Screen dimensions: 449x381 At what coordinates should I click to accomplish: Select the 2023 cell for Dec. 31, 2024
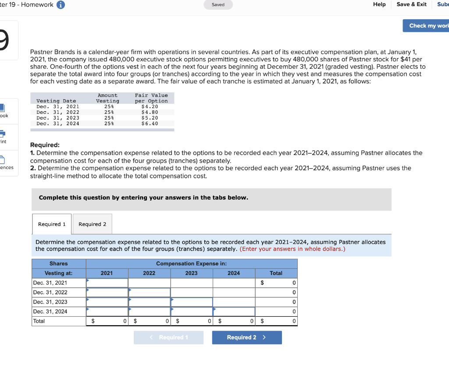[192, 311]
